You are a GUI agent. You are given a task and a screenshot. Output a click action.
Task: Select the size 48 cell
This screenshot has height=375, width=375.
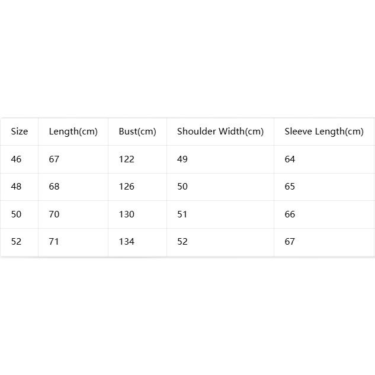tap(16, 187)
